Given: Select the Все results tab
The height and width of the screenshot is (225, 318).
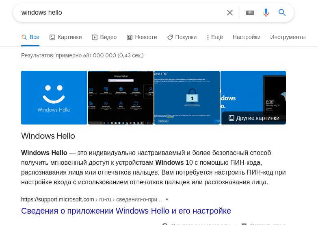Looking at the screenshot, I should tap(30, 37).
